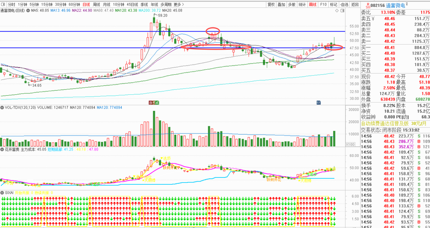
Task: Remove from watchlist with -自选
Action: (344, 5)
